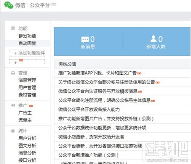The height and width of the screenshot is (164, 191).
Task: Open announcement 公众平台更新，为开发者提供接口报警功能
Action: coord(100,146)
